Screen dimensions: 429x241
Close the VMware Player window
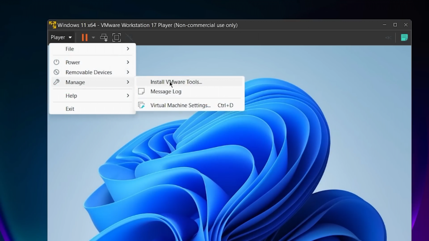pos(406,25)
